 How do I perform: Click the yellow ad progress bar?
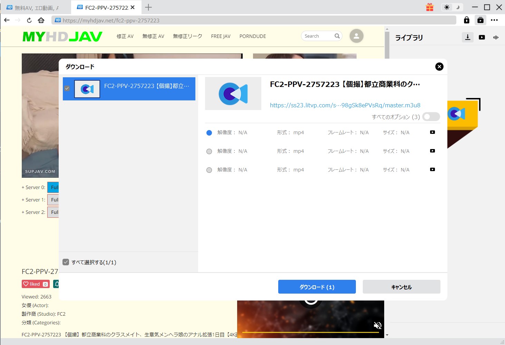coord(311,333)
